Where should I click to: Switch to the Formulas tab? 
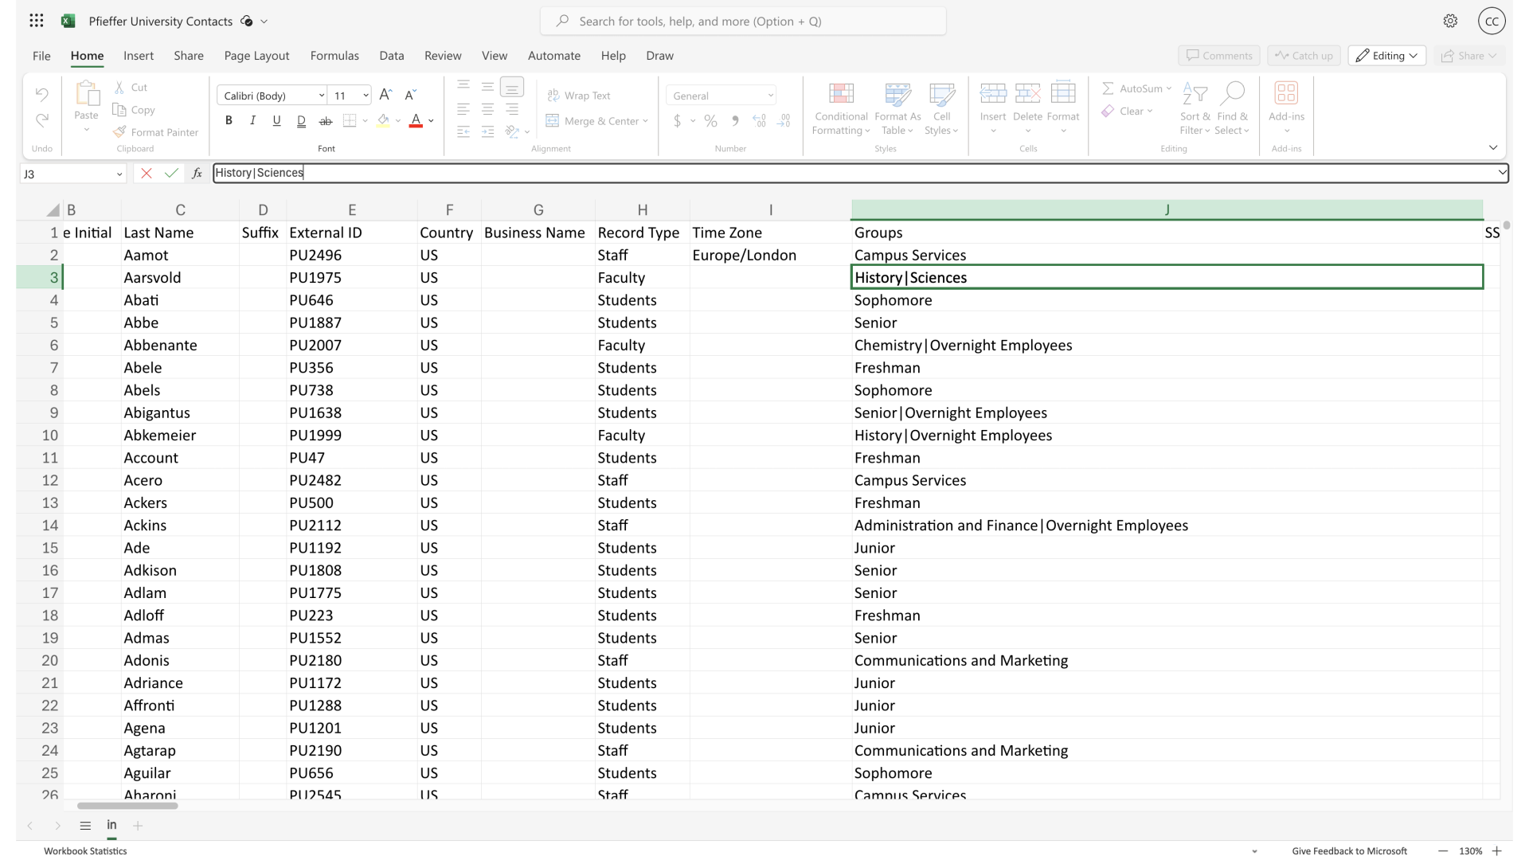pyautogui.click(x=334, y=56)
